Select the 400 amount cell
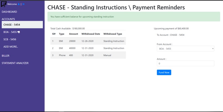The width and height of the screenshot is (223, 112). point(71,55)
